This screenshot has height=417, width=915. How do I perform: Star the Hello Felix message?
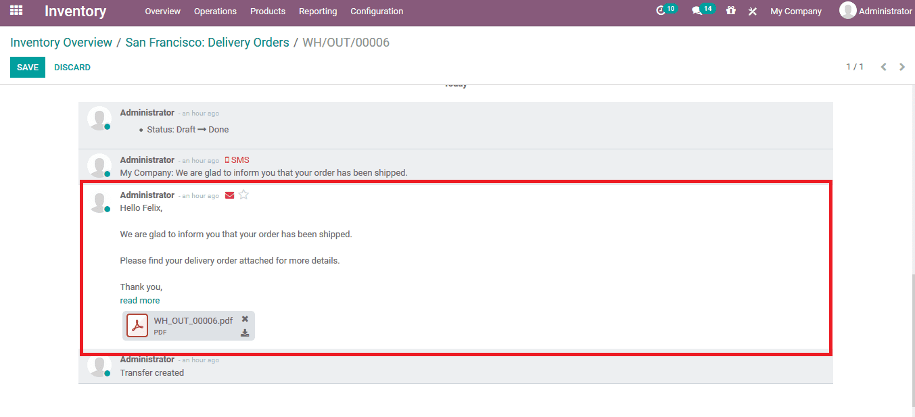click(x=243, y=195)
